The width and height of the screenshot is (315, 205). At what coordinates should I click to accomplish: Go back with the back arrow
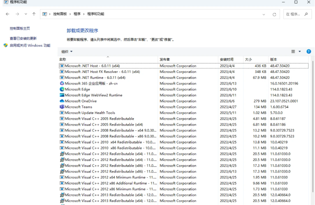pos(8,14)
